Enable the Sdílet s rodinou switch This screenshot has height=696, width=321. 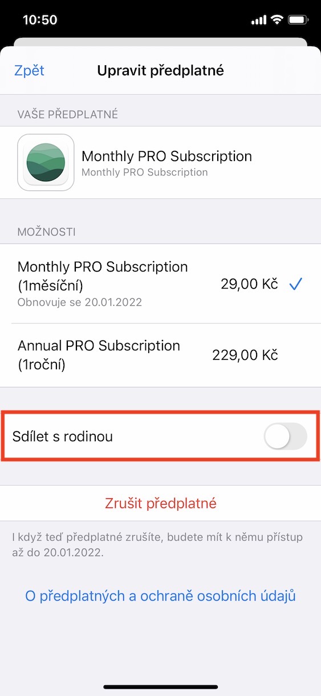tap(286, 437)
